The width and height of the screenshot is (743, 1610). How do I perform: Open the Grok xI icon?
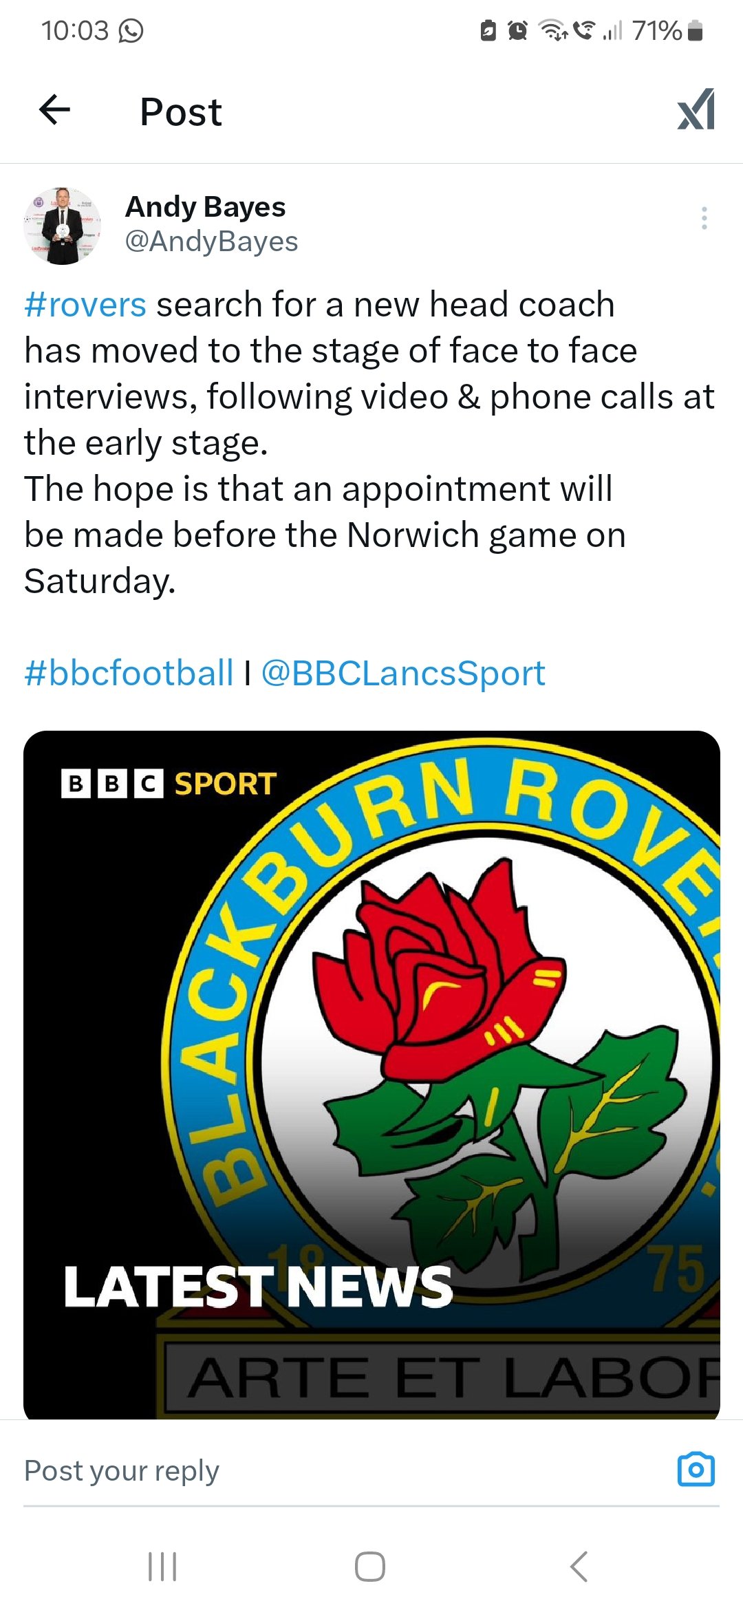(696, 110)
